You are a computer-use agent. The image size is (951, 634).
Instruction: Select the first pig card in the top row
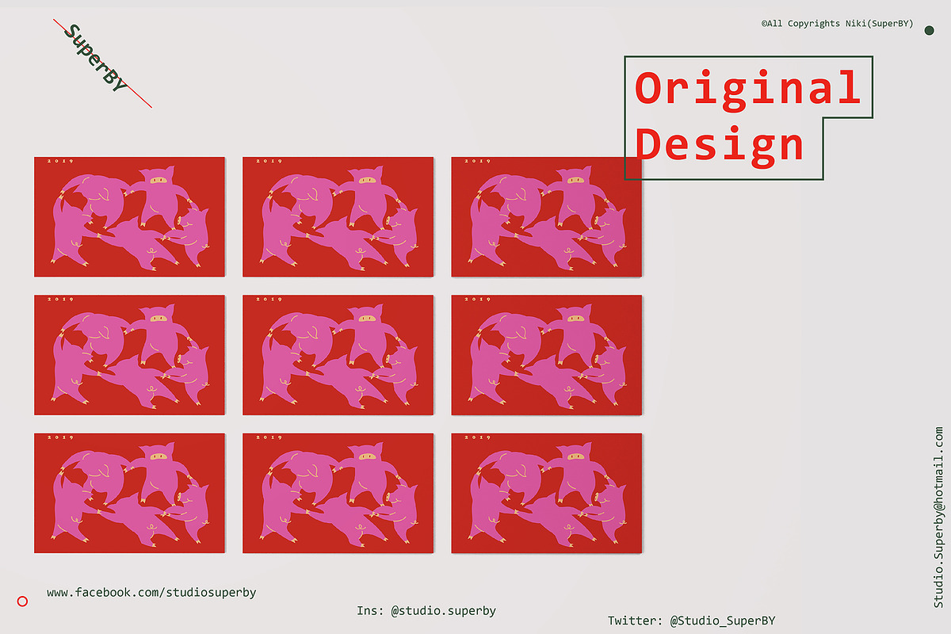130,216
